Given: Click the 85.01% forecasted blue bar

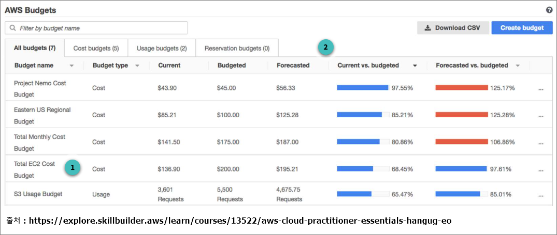Looking at the screenshot, I should click(462, 194).
